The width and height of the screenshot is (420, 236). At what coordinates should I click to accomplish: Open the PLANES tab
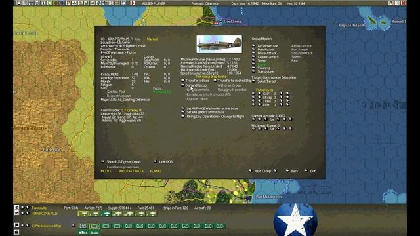point(156,171)
